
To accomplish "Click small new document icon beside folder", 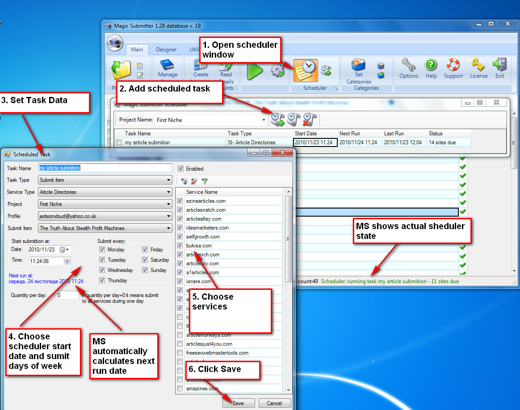I will (x=140, y=66).
